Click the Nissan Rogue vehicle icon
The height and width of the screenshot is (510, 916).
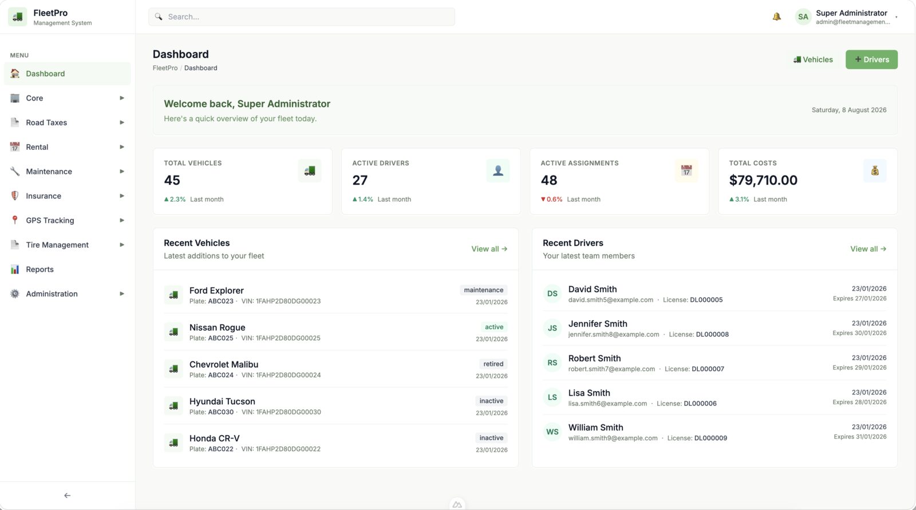click(x=173, y=332)
